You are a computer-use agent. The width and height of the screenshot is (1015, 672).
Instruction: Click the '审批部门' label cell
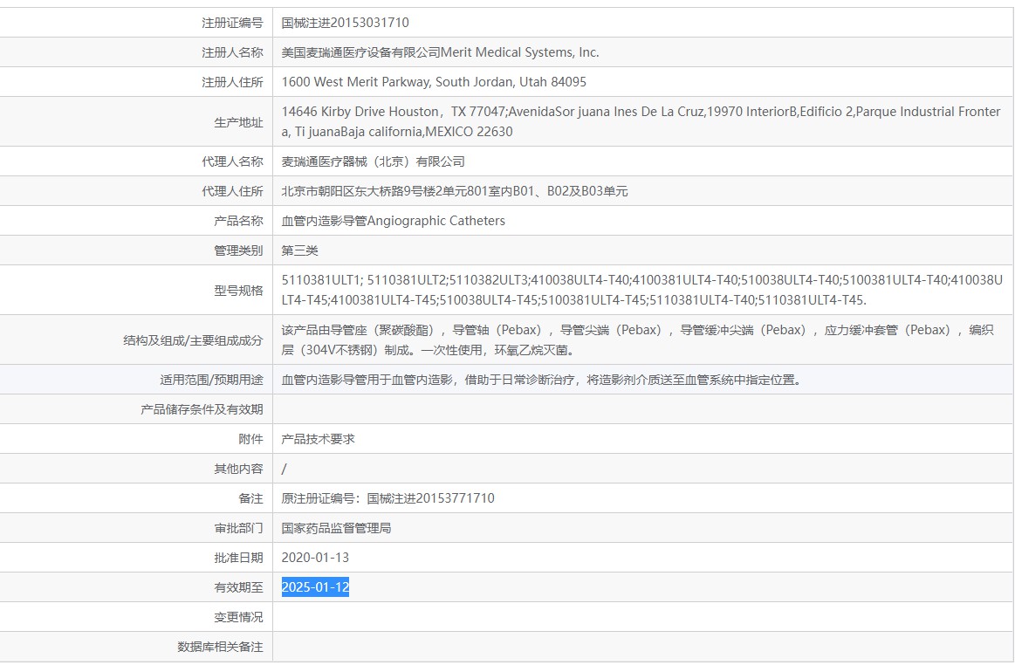(x=238, y=529)
